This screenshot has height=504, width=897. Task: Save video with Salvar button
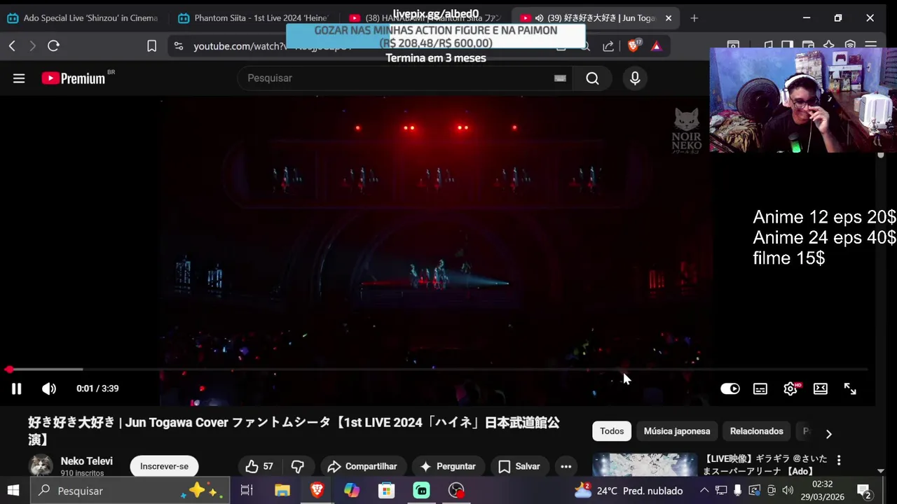(x=519, y=466)
